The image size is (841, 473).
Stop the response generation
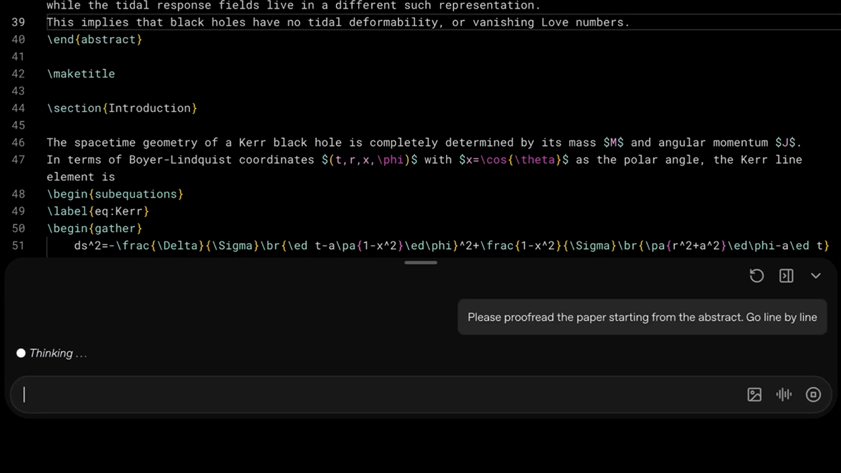pyautogui.click(x=813, y=394)
